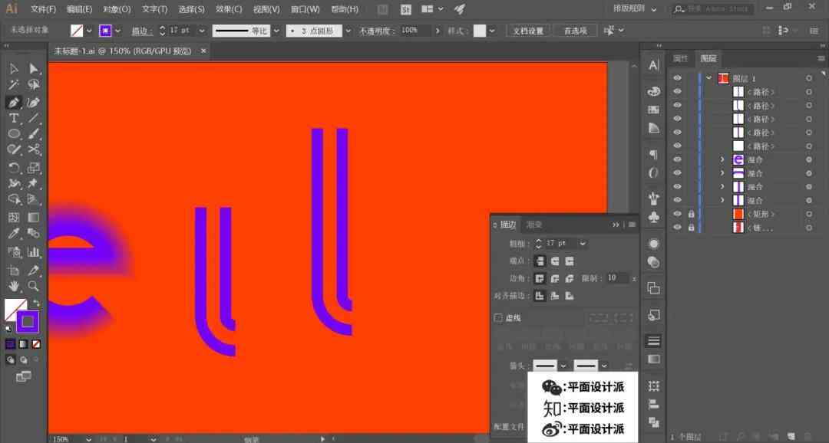829x443 pixels.
Task: Select the Scissors tool
Action: coord(34,149)
